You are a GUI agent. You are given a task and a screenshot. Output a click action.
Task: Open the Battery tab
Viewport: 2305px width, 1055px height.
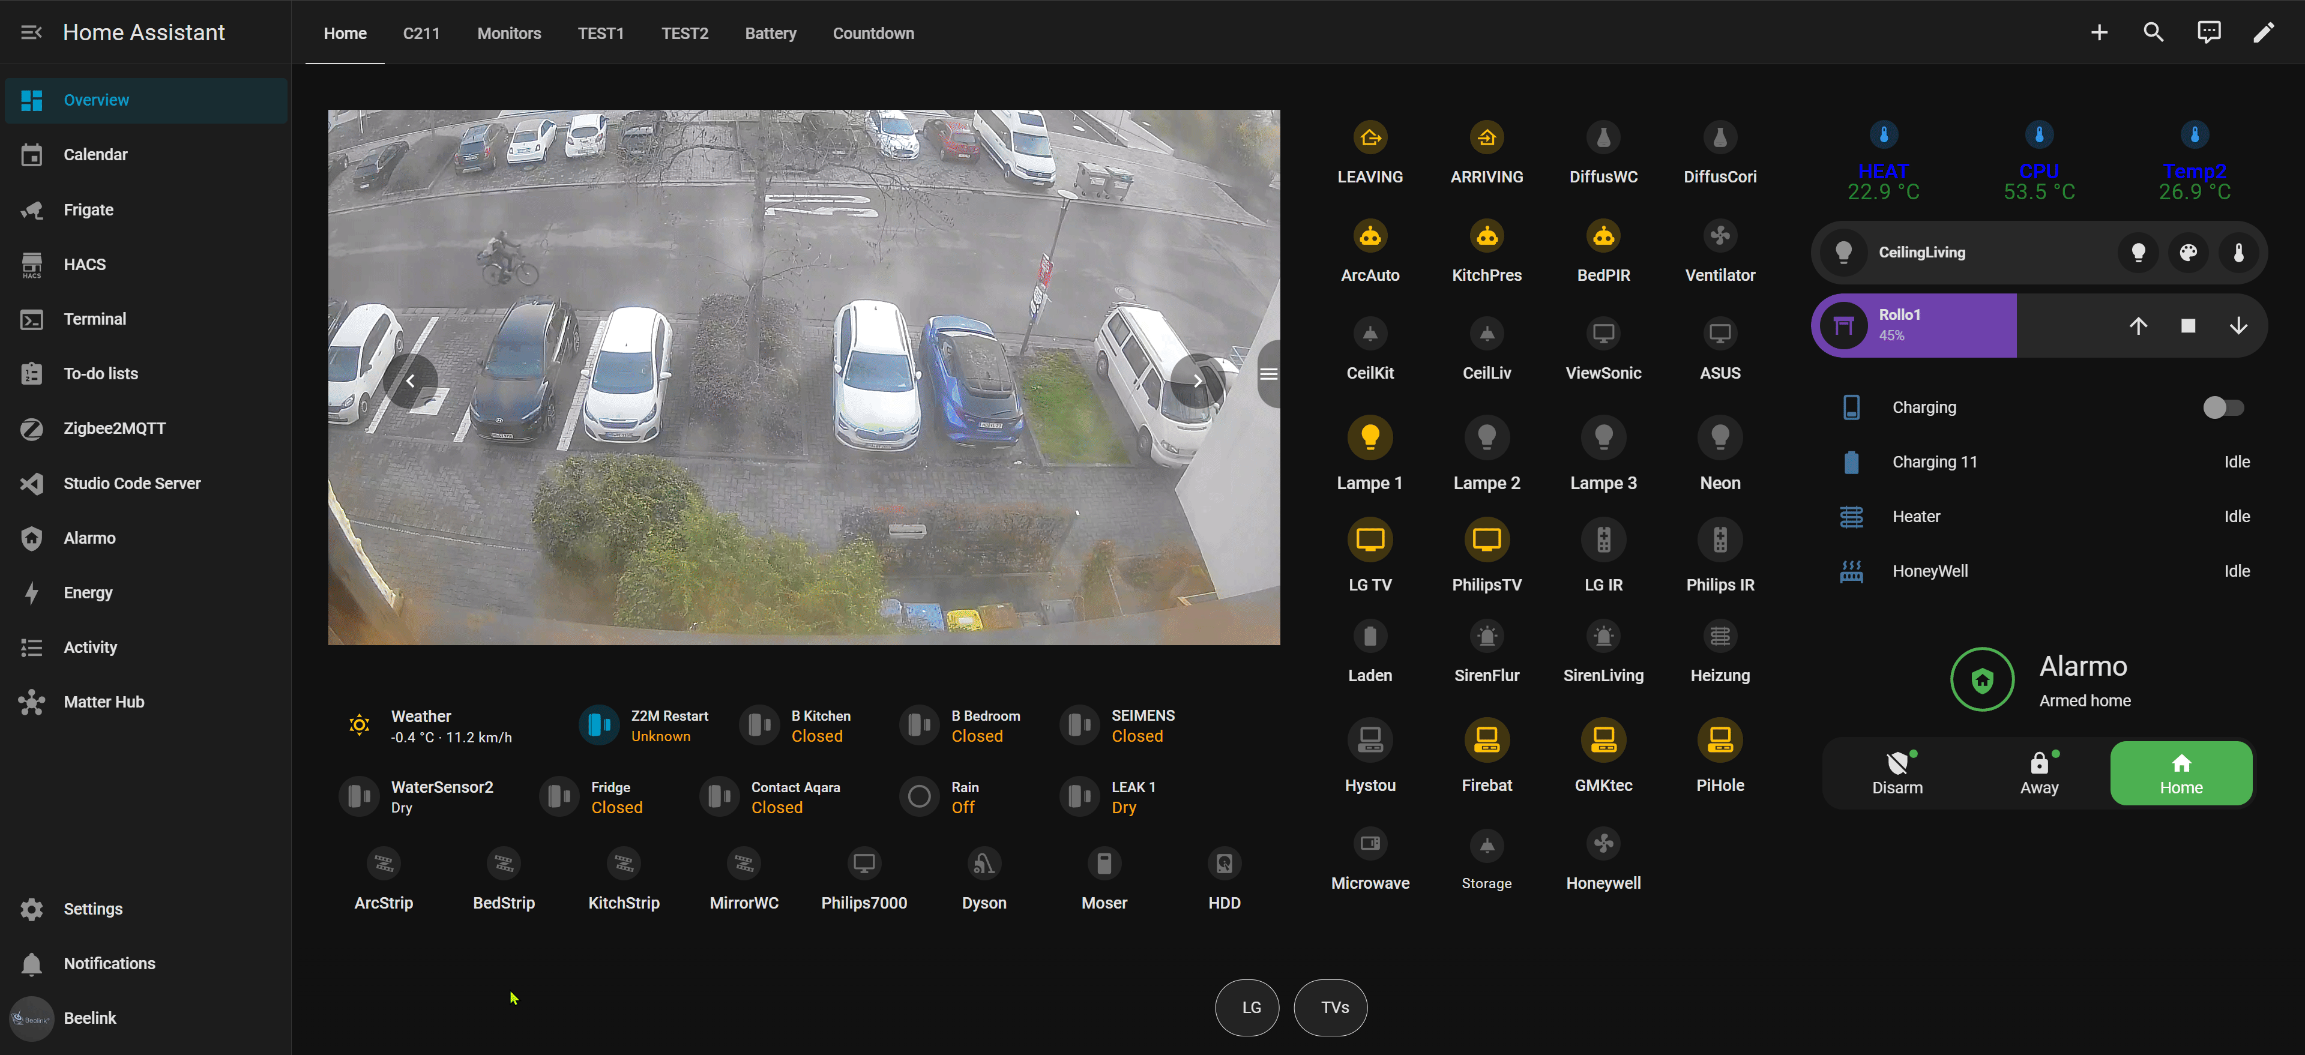tap(770, 33)
